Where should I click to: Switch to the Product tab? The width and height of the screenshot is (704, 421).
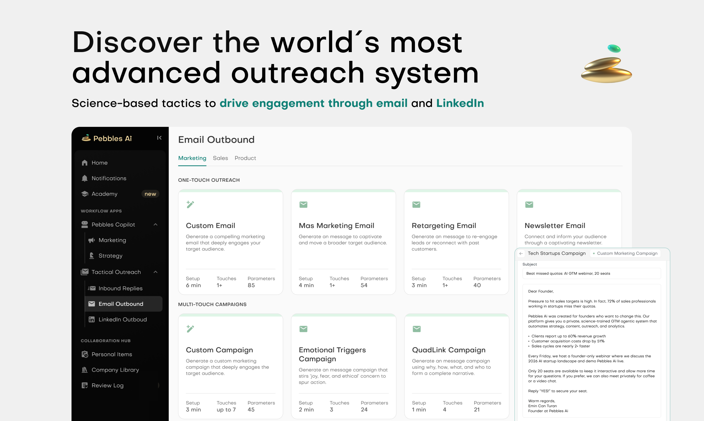(245, 158)
